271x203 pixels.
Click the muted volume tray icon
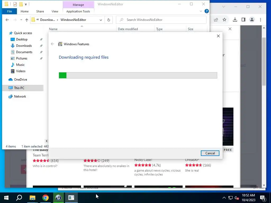click(237, 198)
